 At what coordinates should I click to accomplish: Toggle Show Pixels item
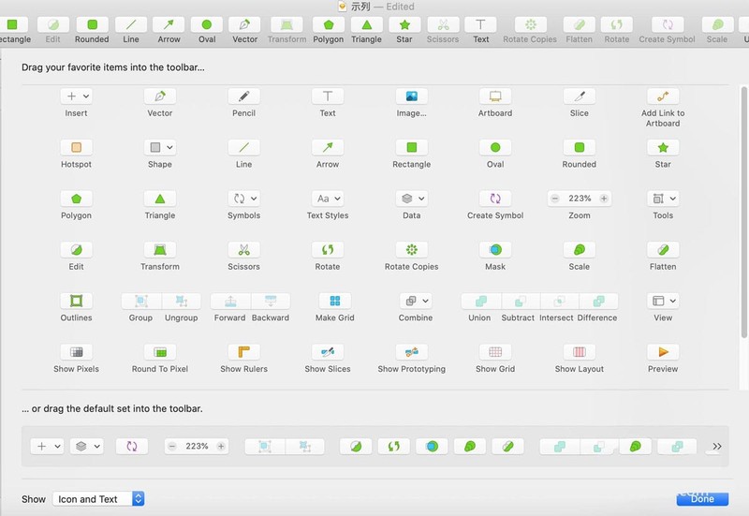coord(76,352)
